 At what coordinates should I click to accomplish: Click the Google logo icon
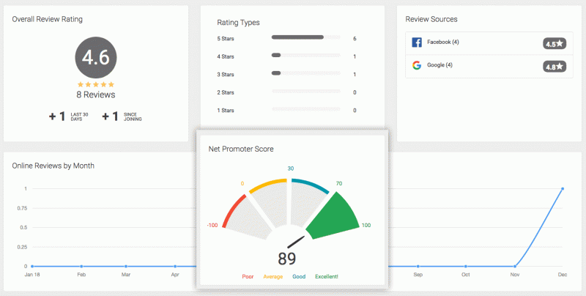coord(417,65)
